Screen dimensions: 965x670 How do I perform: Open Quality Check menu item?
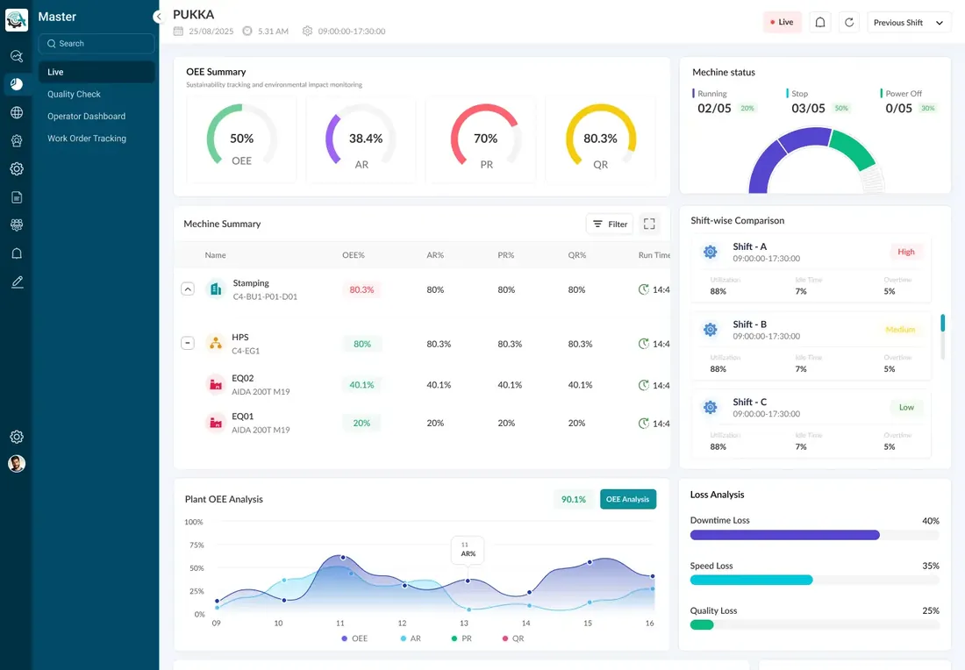tap(74, 94)
